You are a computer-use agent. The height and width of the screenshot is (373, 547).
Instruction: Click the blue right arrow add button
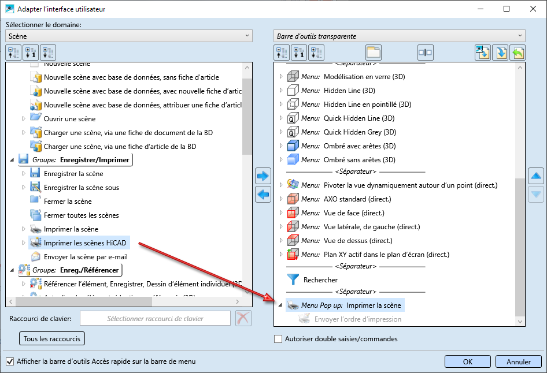coord(263,176)
